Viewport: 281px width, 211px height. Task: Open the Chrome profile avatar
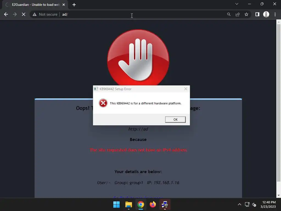266,14
